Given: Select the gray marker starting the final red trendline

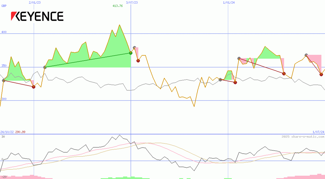Looking at the screenshot, I should tap(306, 55).
